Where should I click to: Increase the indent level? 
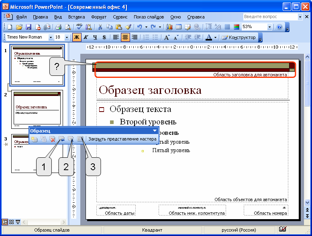197,37
